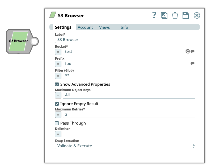This screenshot has height=165, width=207.
Task: Switch to the Account tab
Action: coord(85,27)
